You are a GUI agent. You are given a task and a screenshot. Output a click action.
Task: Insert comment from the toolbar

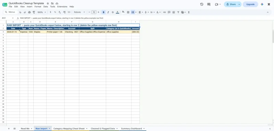pyautogui.click(x=169, y=12)
